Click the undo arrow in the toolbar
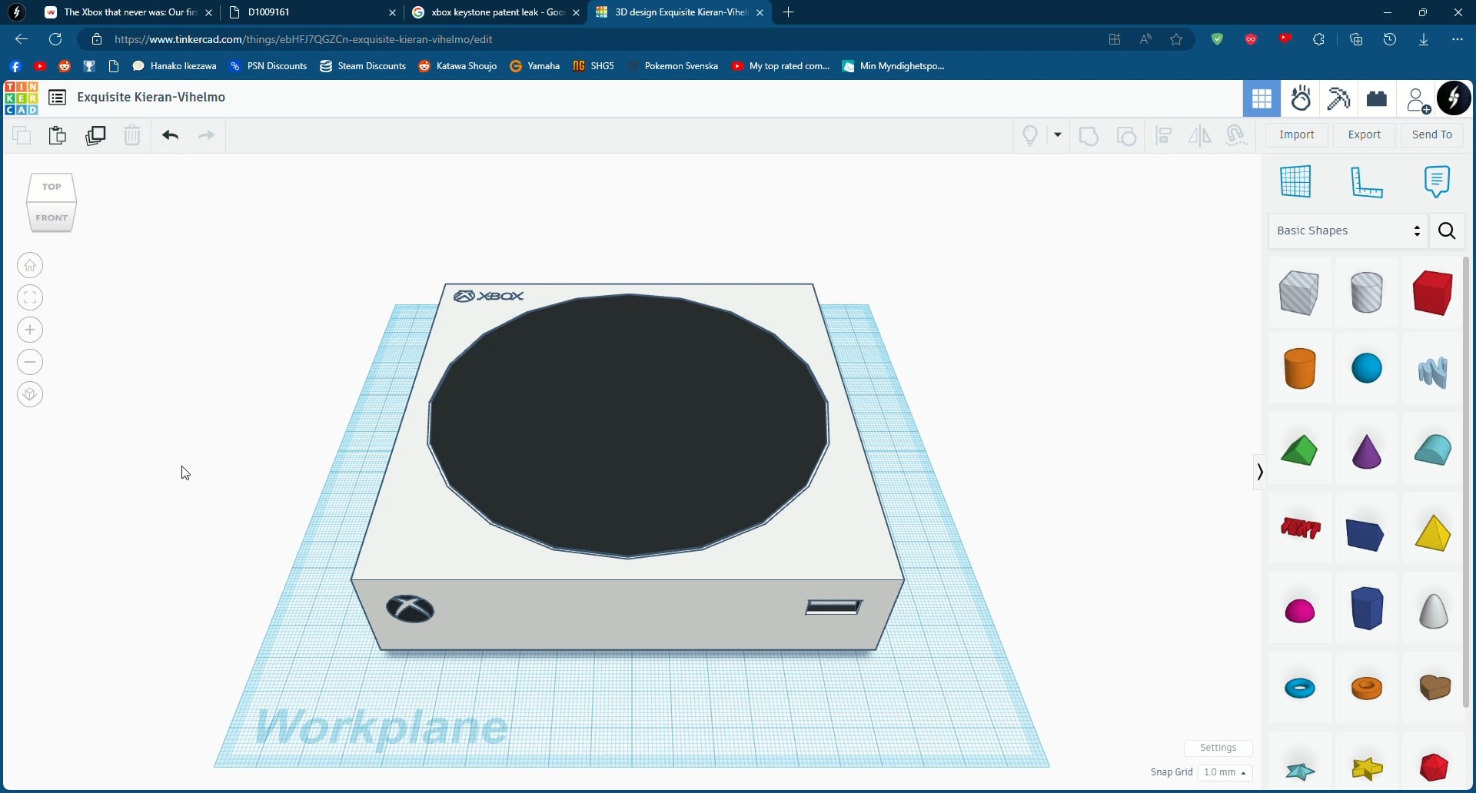The height and width of the screenshot is (793, 1476). point(170,135)
